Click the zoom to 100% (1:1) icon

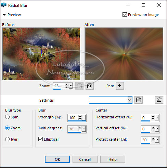(x=90, y=86)
